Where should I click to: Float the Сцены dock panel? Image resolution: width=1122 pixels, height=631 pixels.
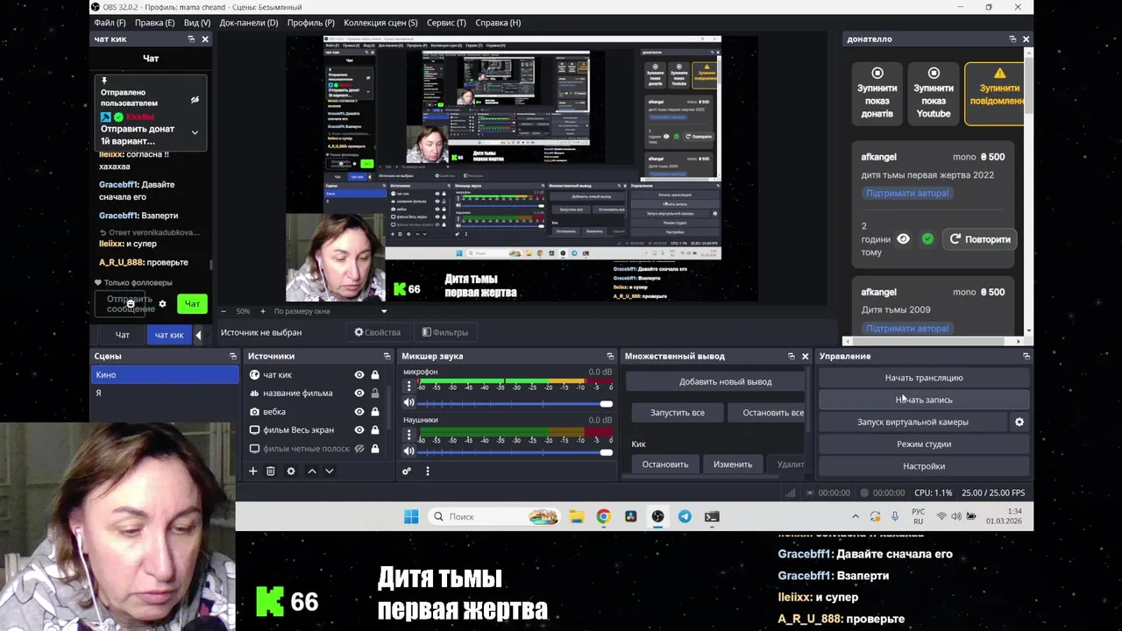(x=233, y=356)
